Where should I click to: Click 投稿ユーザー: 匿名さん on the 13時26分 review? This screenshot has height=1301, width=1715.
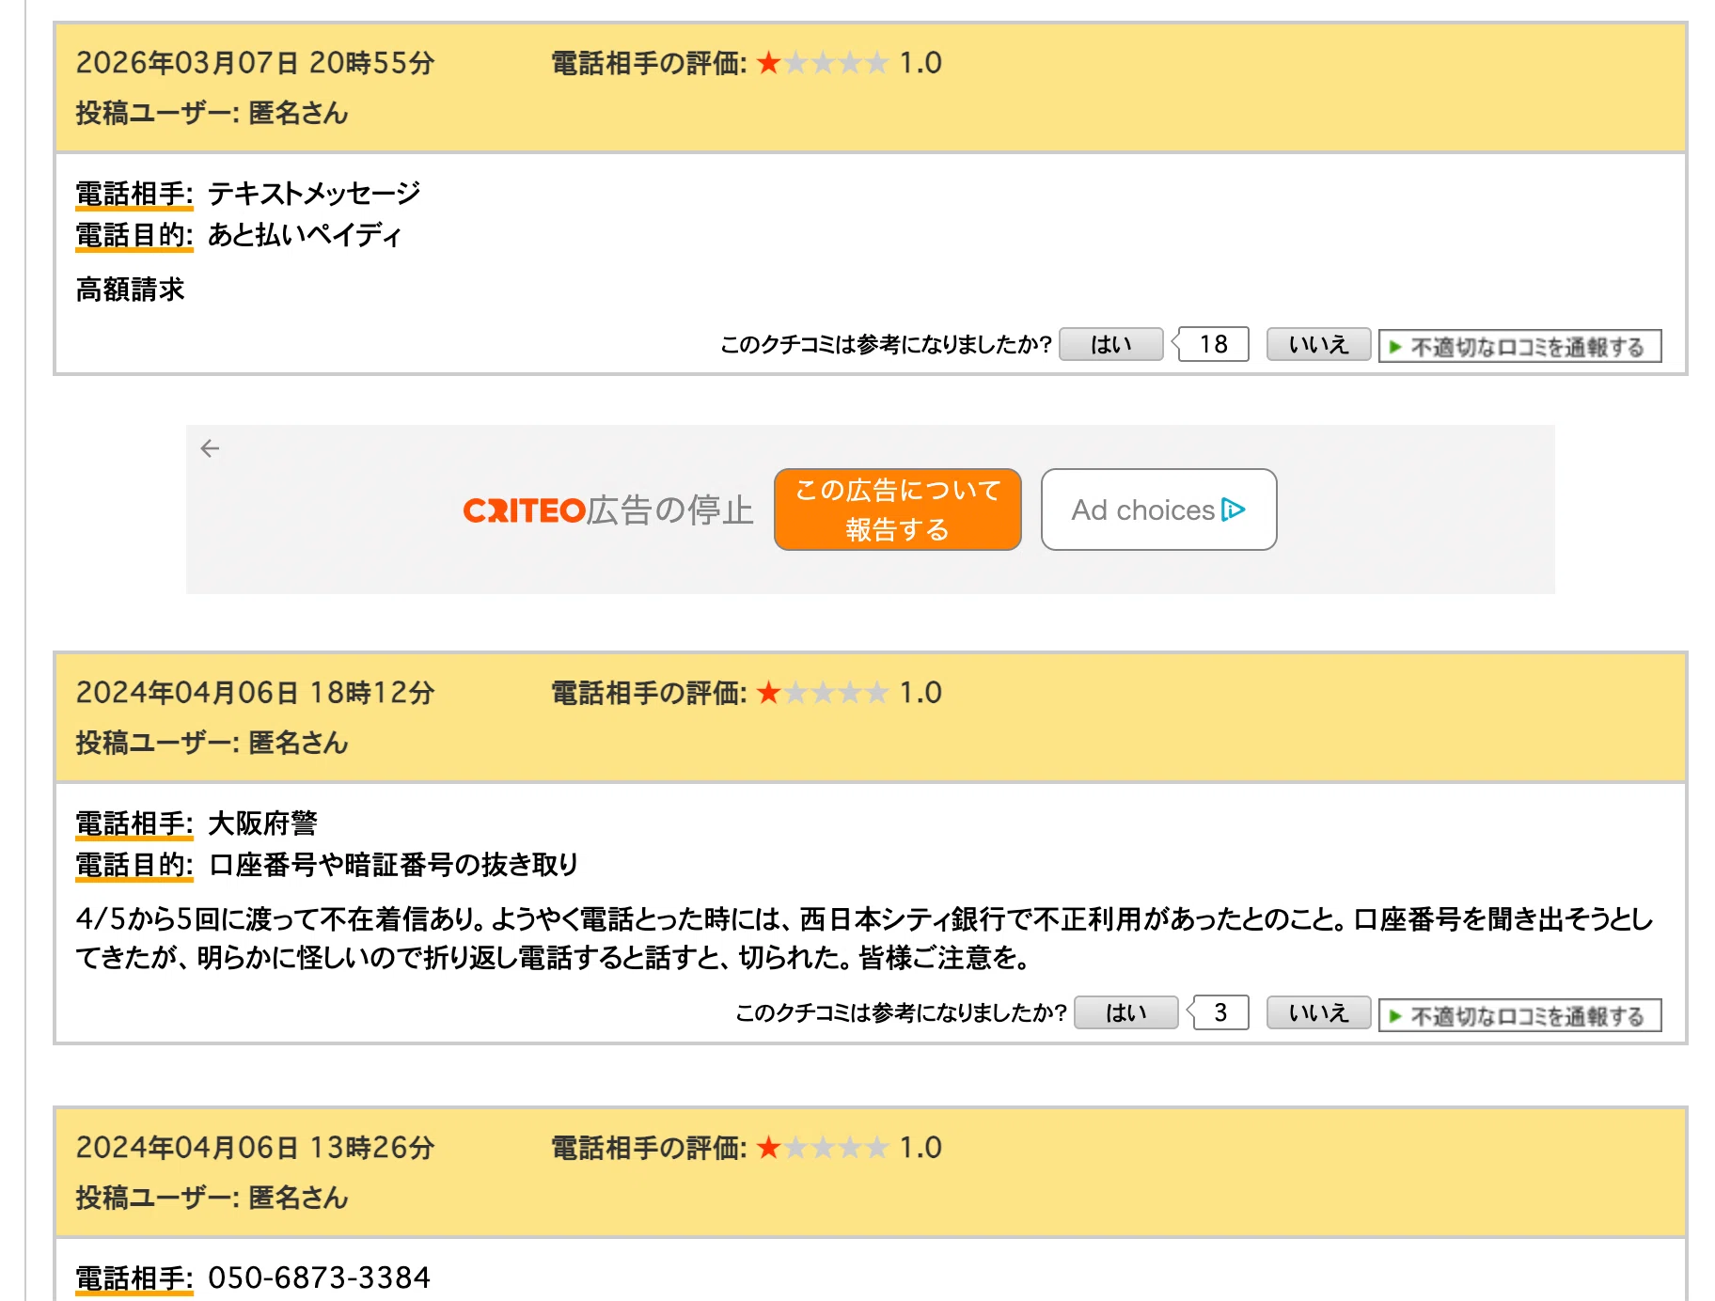212,1199
